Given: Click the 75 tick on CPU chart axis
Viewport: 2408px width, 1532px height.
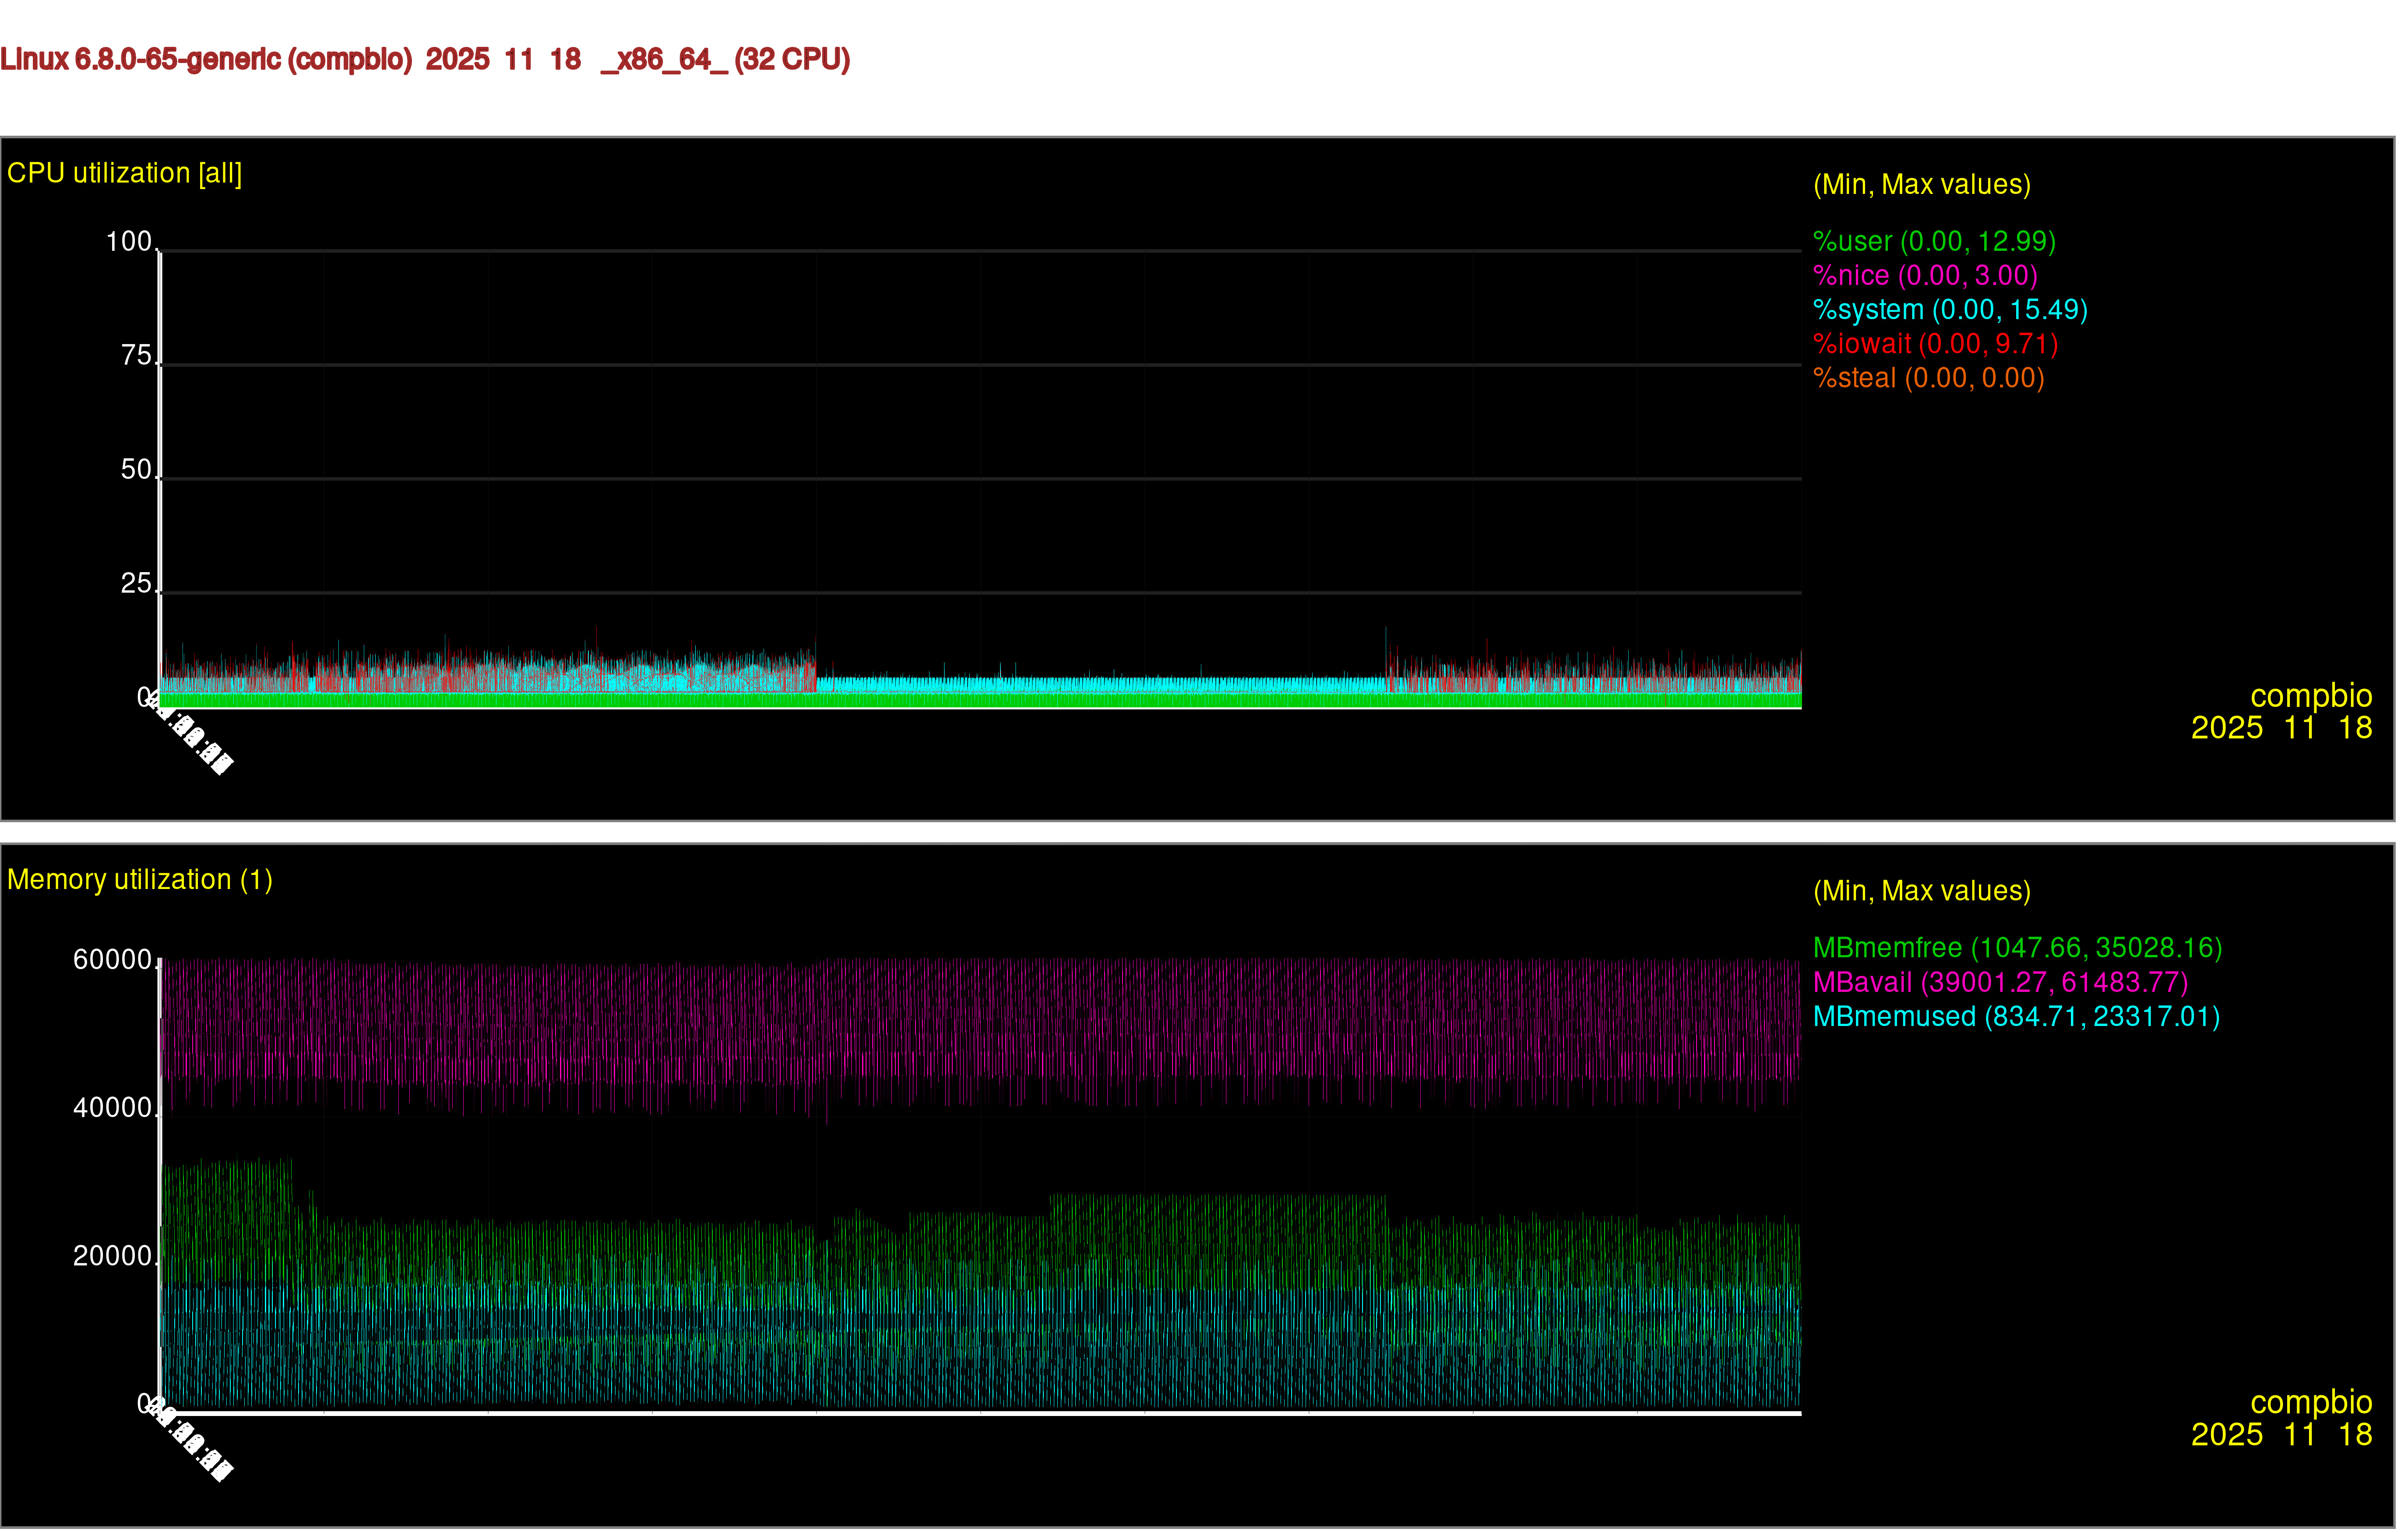Looking at the screenshot, I should coord(136,356).
